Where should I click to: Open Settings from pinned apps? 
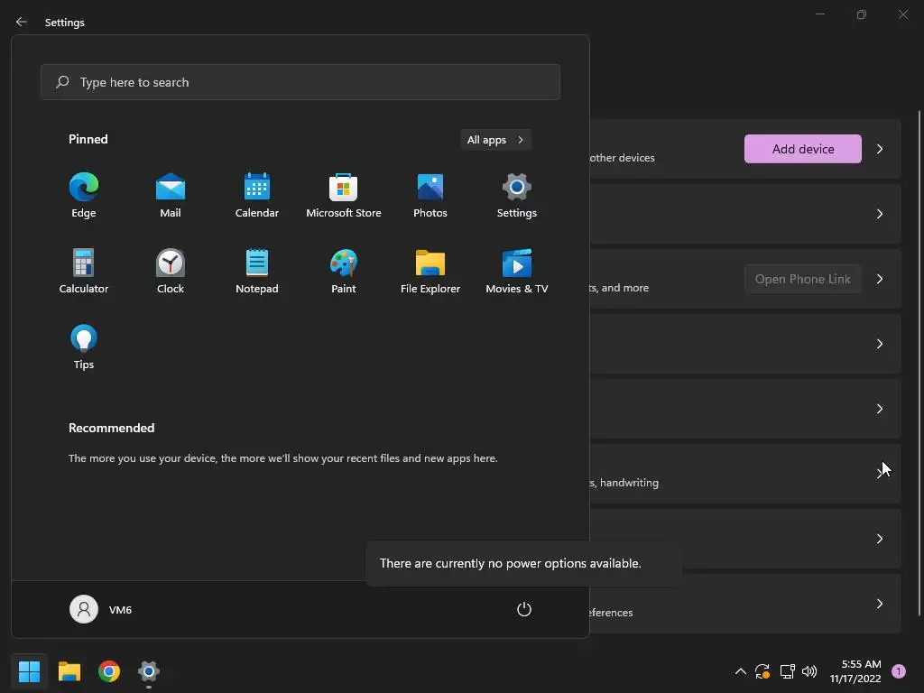pos(517,196)
